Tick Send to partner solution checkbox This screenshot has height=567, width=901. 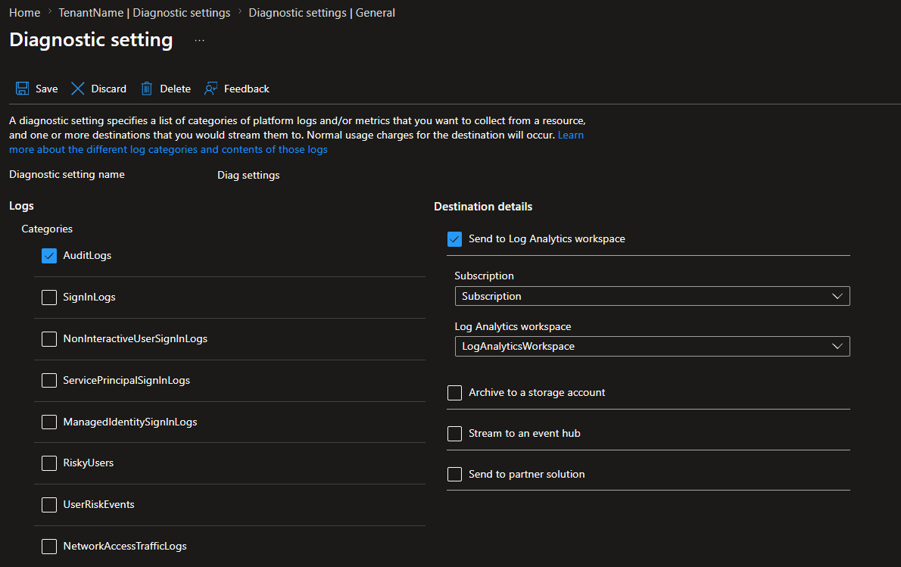click(x=454, y=474)
